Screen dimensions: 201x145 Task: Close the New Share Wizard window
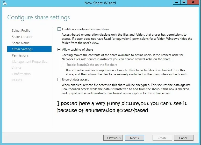click(193, 2)
